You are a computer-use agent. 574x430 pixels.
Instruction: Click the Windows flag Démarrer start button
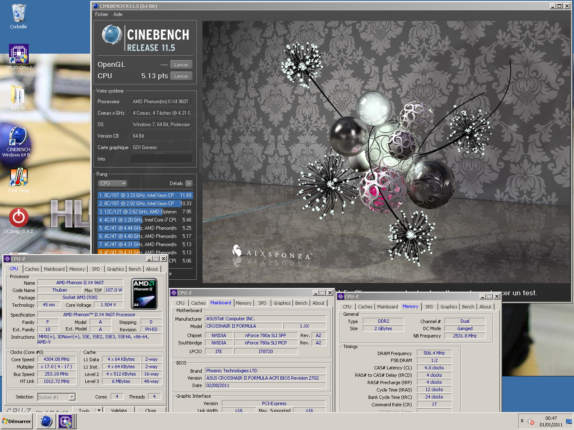(x=17, y=421)
